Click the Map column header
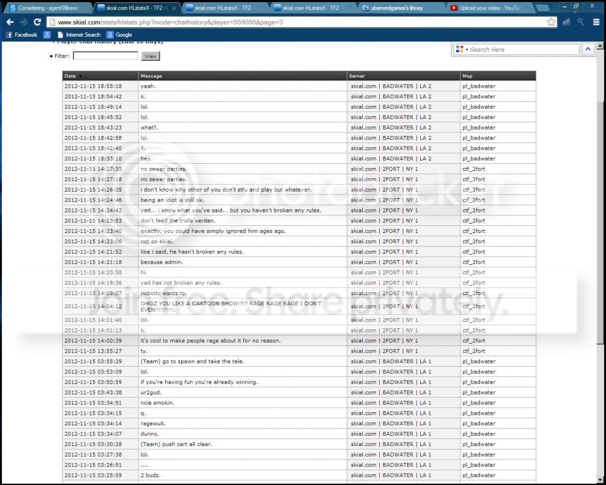This screenshot has height=485, width=606. pyautogui.click(x=467, y=76)
